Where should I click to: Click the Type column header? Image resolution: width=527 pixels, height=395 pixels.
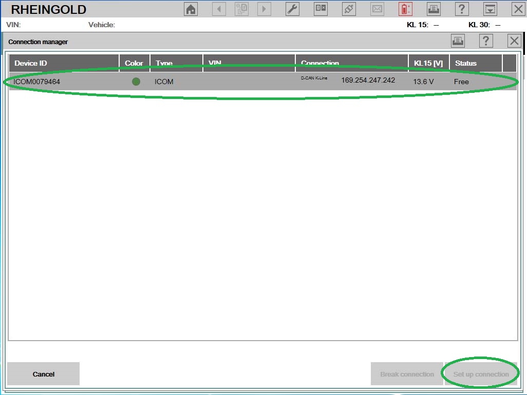pyautogui.click(x=177, y=63)
